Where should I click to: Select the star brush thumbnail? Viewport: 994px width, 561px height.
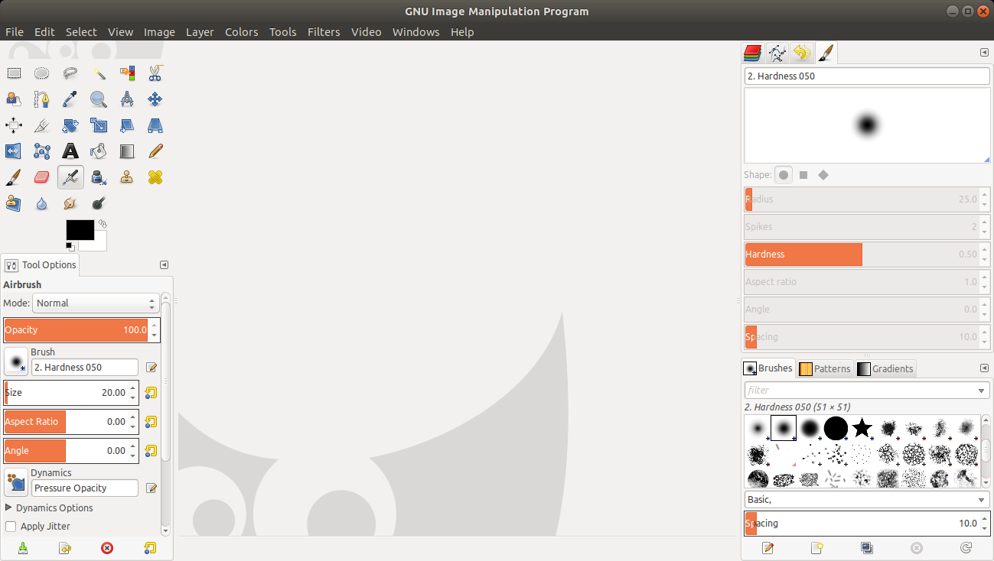click(x=862, y=428)
